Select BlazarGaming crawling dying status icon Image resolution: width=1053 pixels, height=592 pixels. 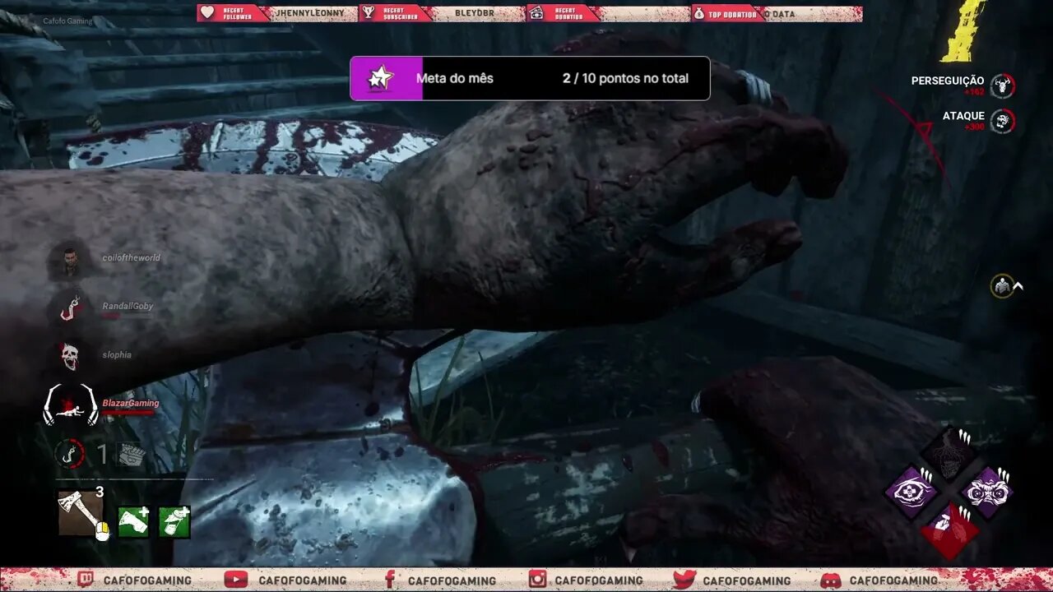pos(69,405)
